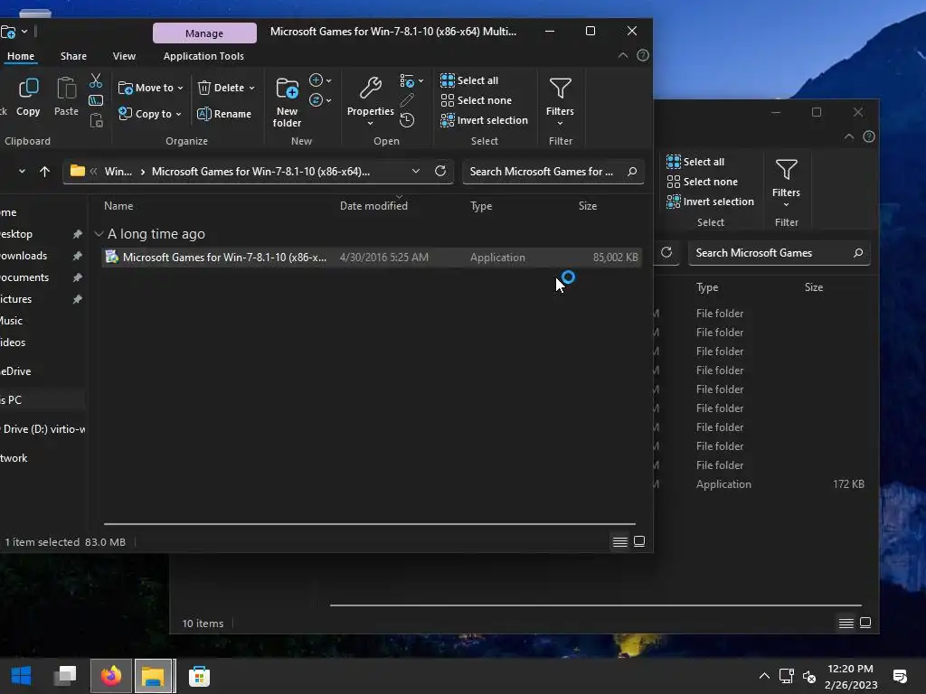926x694 pixels.
Task: Click the Copy icon in Clipboard group
Action: coord(28,89)
